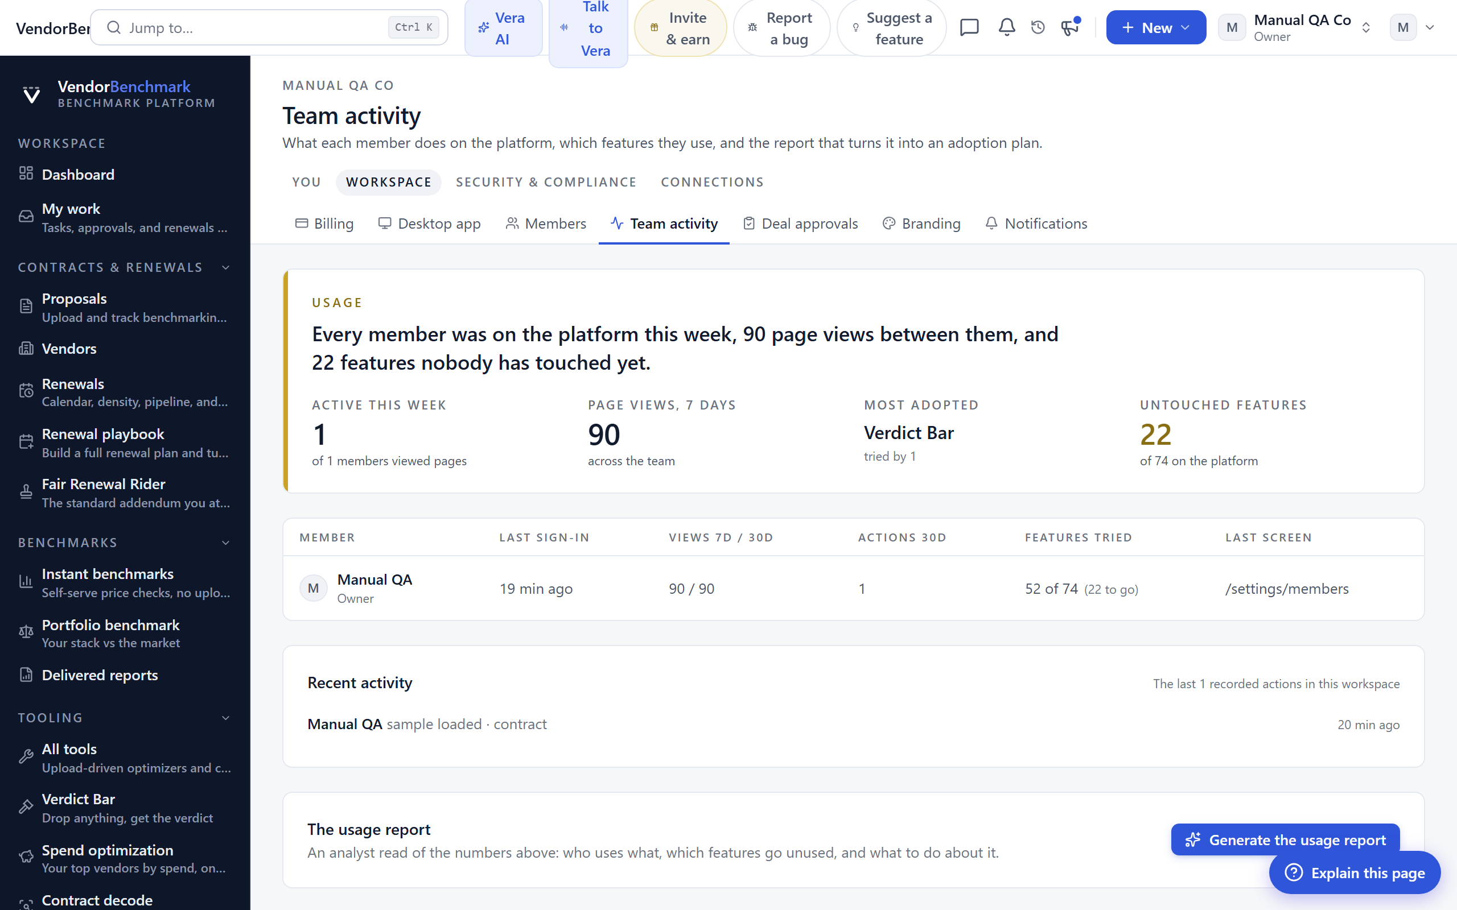Click the Fair Renewal Rider stamp icon
This screenshot has width=1457, height=910.
pyautogui.click(x=26, y=493)
